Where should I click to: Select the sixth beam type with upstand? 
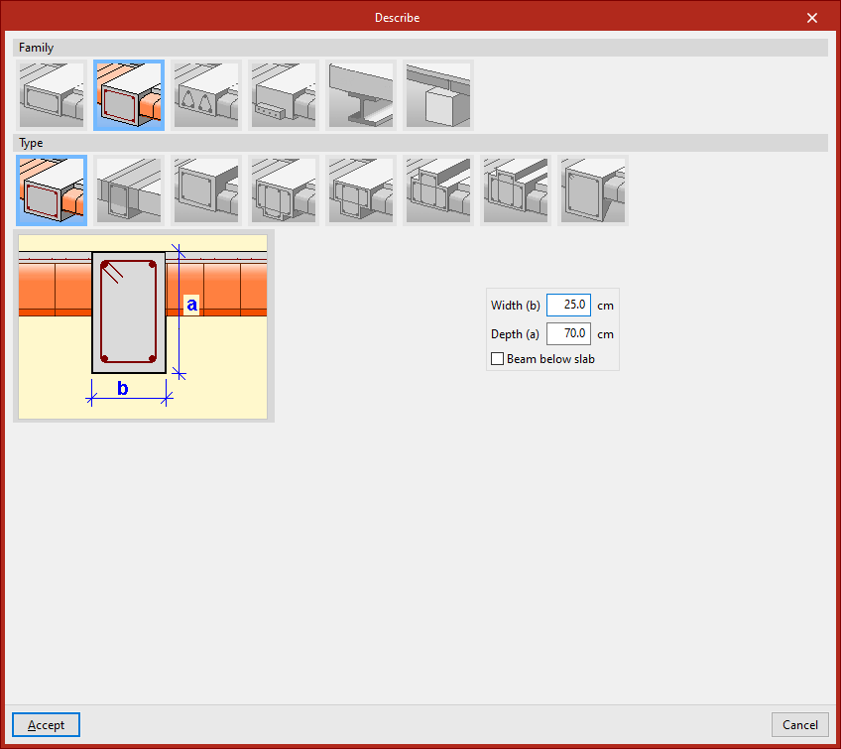438,190
